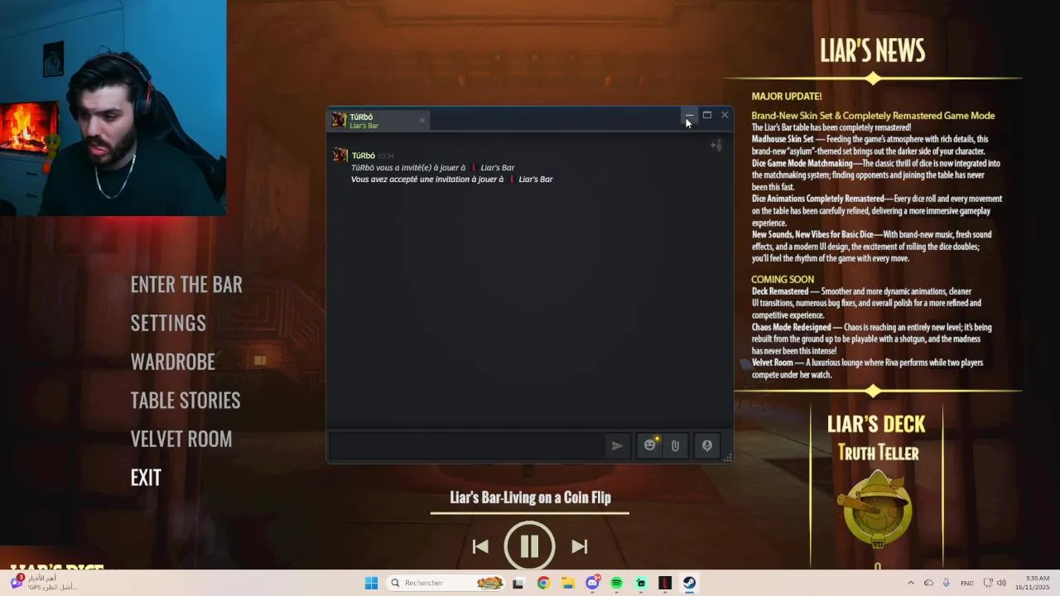1060x596 pixels.
Task: Show hidden system tray icons
Action: tap(911, 583)
